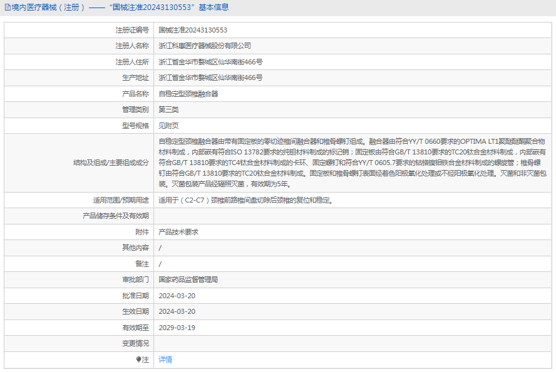Click the 生效日期 label

135,311
